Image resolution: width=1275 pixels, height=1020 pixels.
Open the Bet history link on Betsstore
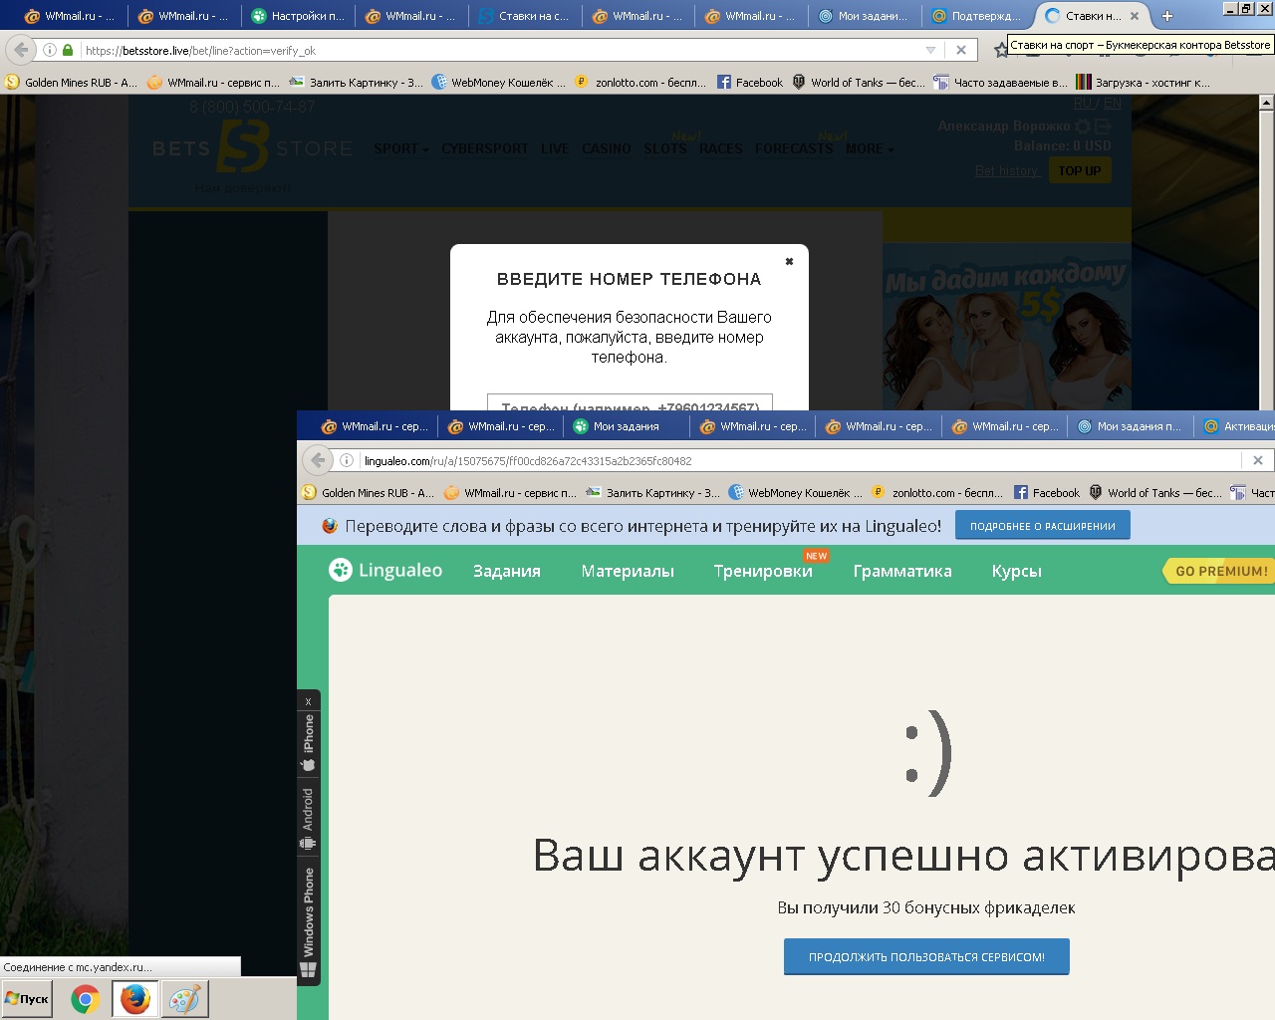(x=1007, y=171)
